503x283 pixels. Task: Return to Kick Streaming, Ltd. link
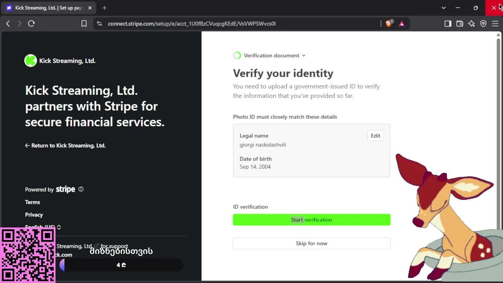(x=65, y=145)
